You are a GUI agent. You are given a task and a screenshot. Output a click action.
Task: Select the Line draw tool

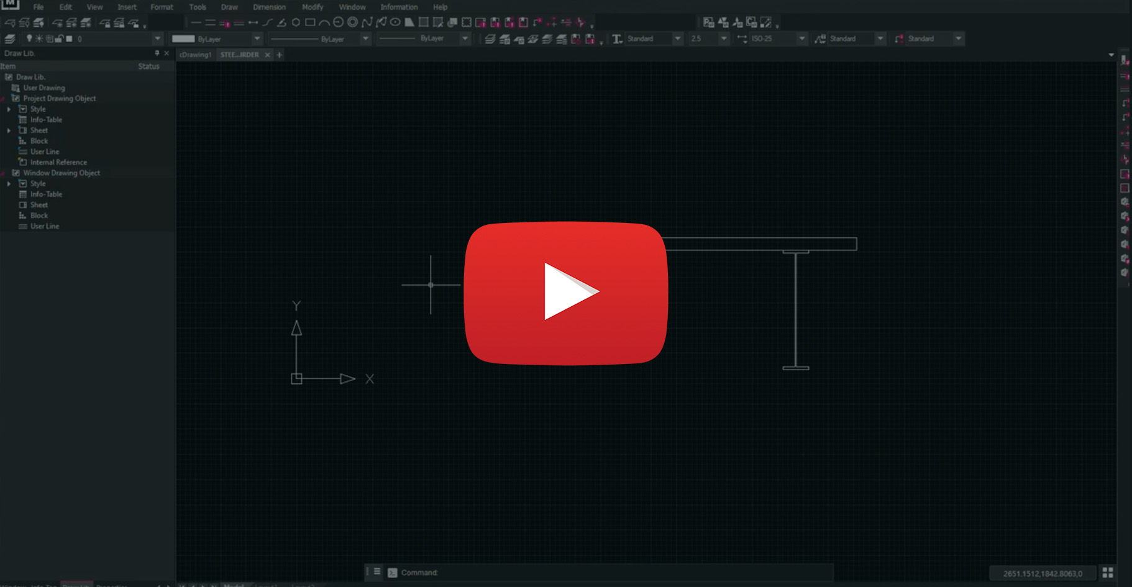tap(196, 22)
